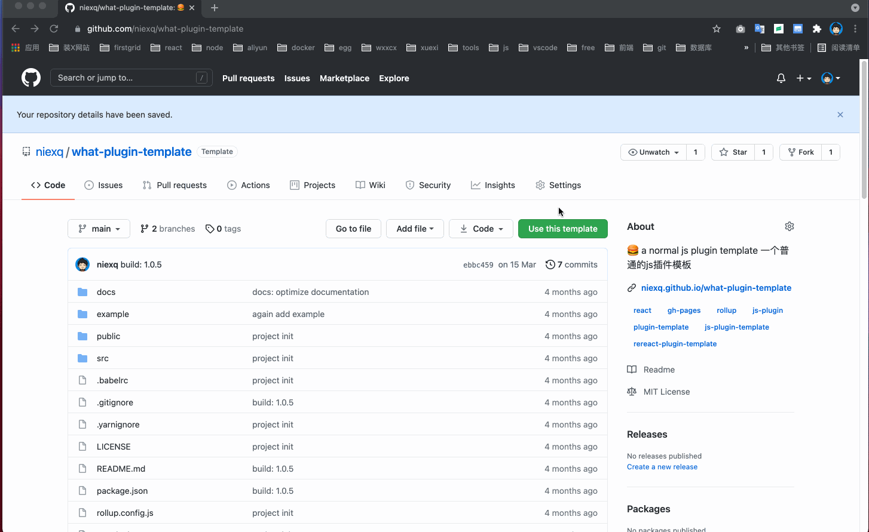Click the .babelrc file icon

pos(82,380)
